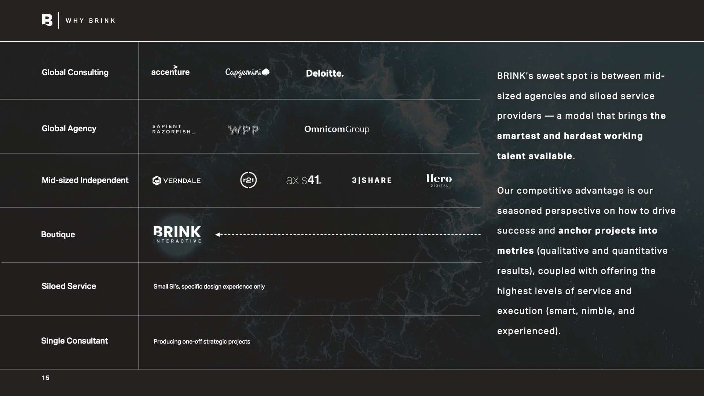The height and width of the screenshot is (396, 704).
Task: Click the Single Consultant row label
Action: (74, 341)
